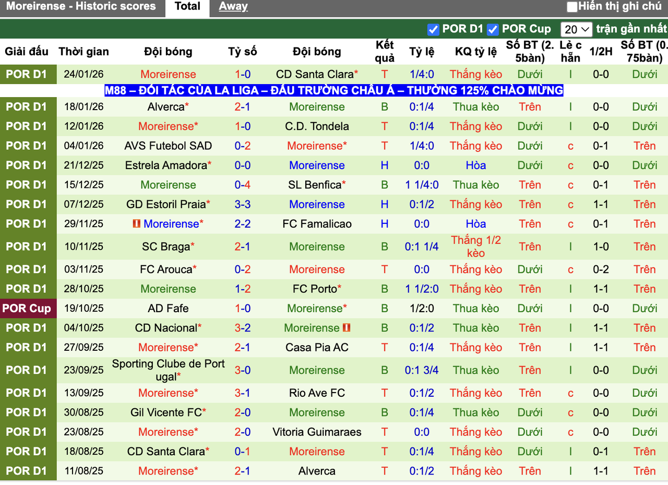Click the M88 La Liga promo banner
The image size is (668, 485).
pos(334,90)
